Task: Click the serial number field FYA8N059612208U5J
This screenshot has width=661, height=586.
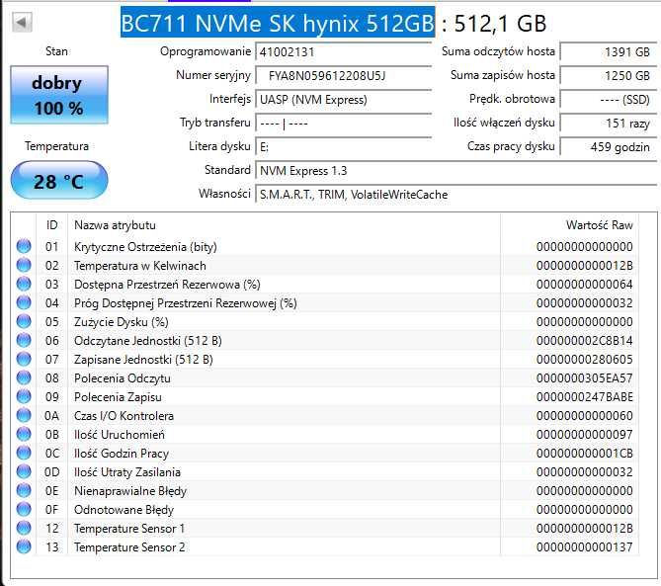Action: pos(344,76)
